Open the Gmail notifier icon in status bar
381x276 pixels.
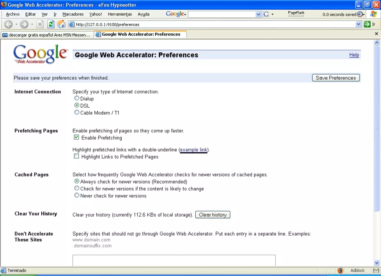[376, 270]
